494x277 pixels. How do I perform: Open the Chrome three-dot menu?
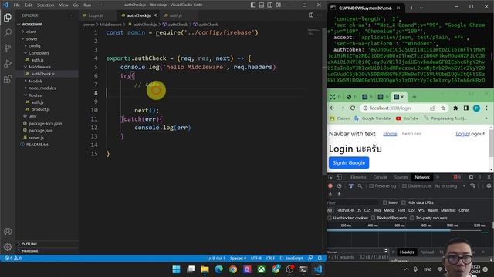click(x=487, y=108)
